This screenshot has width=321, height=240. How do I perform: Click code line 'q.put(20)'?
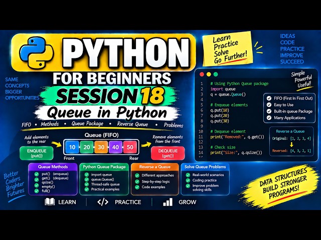[x=220, y=115]
